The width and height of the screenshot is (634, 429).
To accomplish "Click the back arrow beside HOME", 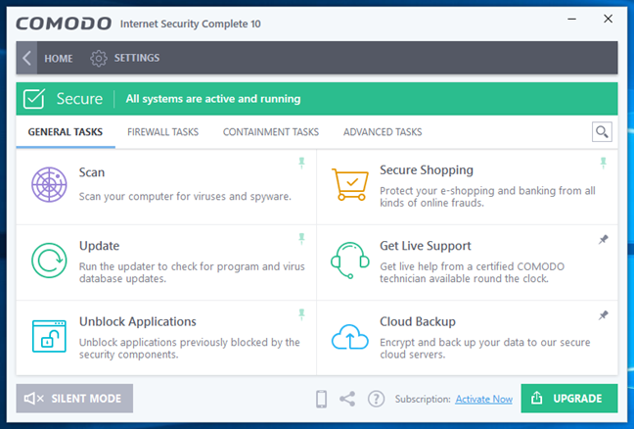I will pos(26,58).
